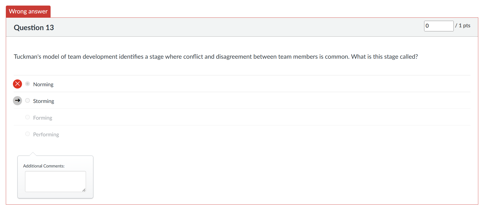
Task: Click the red X incorrect-answer icon
Action: point(17,84)
